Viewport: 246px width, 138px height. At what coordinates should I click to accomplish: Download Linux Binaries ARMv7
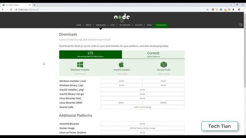pos(121,103)
